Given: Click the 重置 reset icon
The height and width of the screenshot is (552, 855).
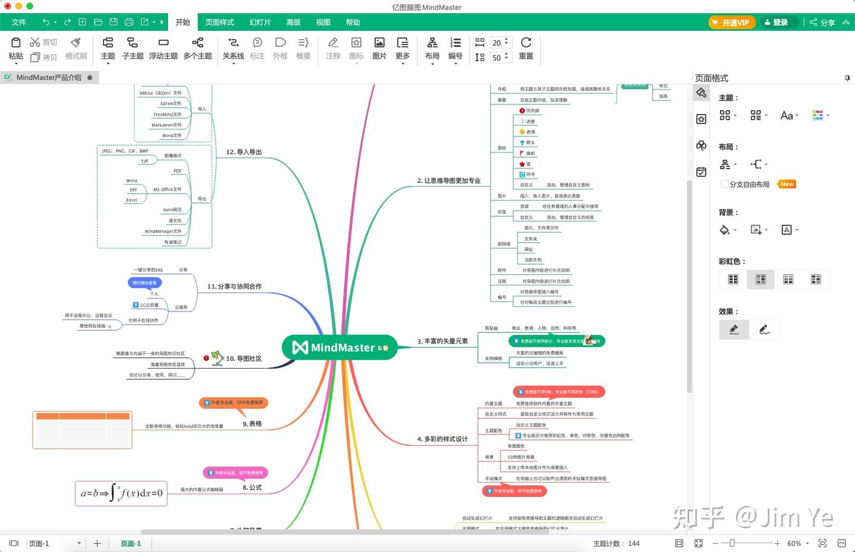Looking at the screenshot, I should 526,49.
